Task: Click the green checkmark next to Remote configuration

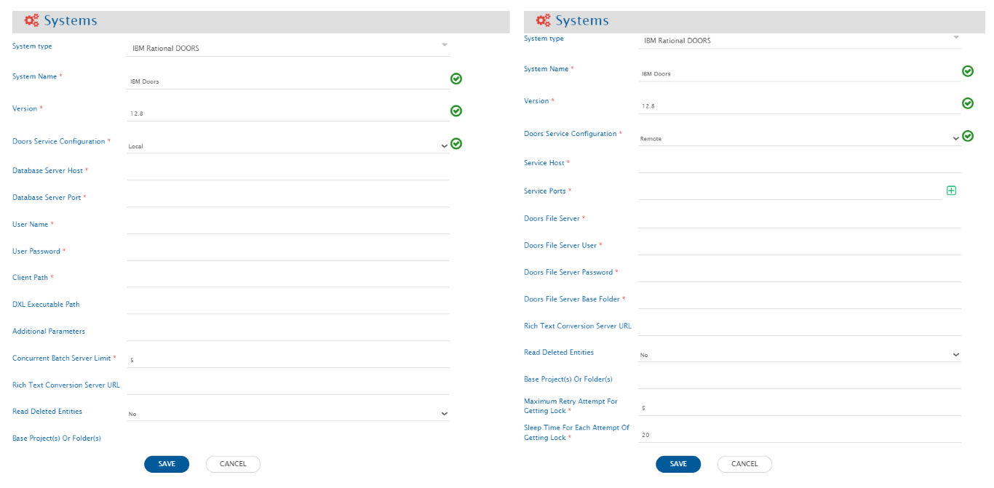Action: click(x=968, y=136)
